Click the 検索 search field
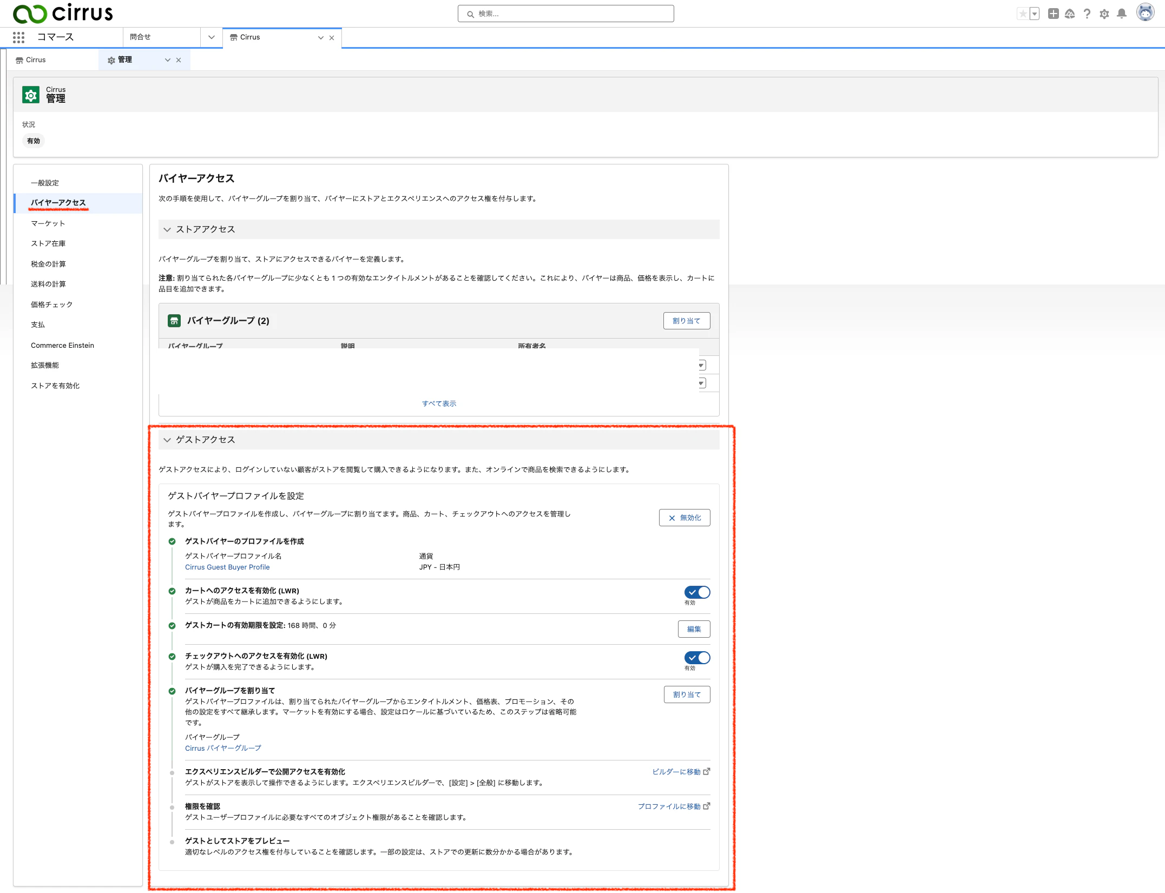The width and height of the screenshot is (1165, 893). (x=566, y=14)
